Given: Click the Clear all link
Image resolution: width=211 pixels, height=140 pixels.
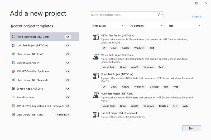Looking at the screenshot, I should click(x=196, y=17).
